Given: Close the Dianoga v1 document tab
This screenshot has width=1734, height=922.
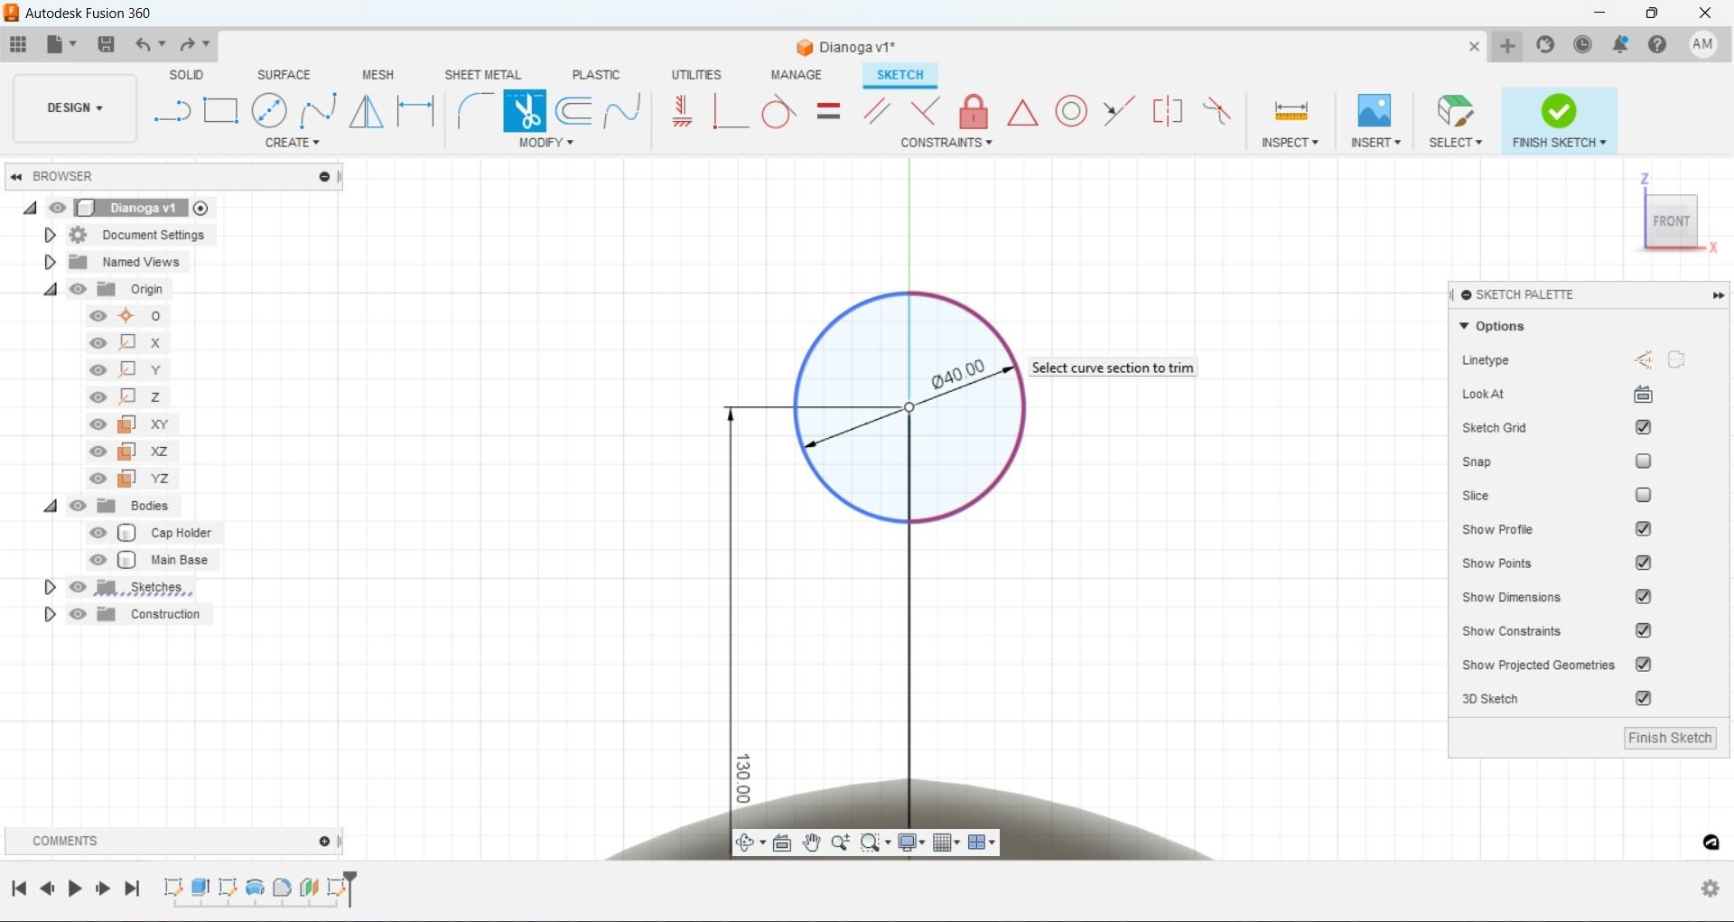Looking at the screenshot, I should (x=1474, y=46).
